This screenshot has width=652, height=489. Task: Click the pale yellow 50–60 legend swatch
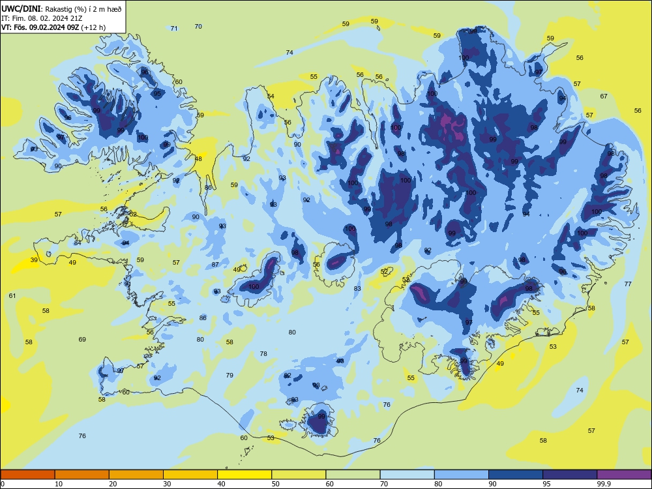point(299,475)
